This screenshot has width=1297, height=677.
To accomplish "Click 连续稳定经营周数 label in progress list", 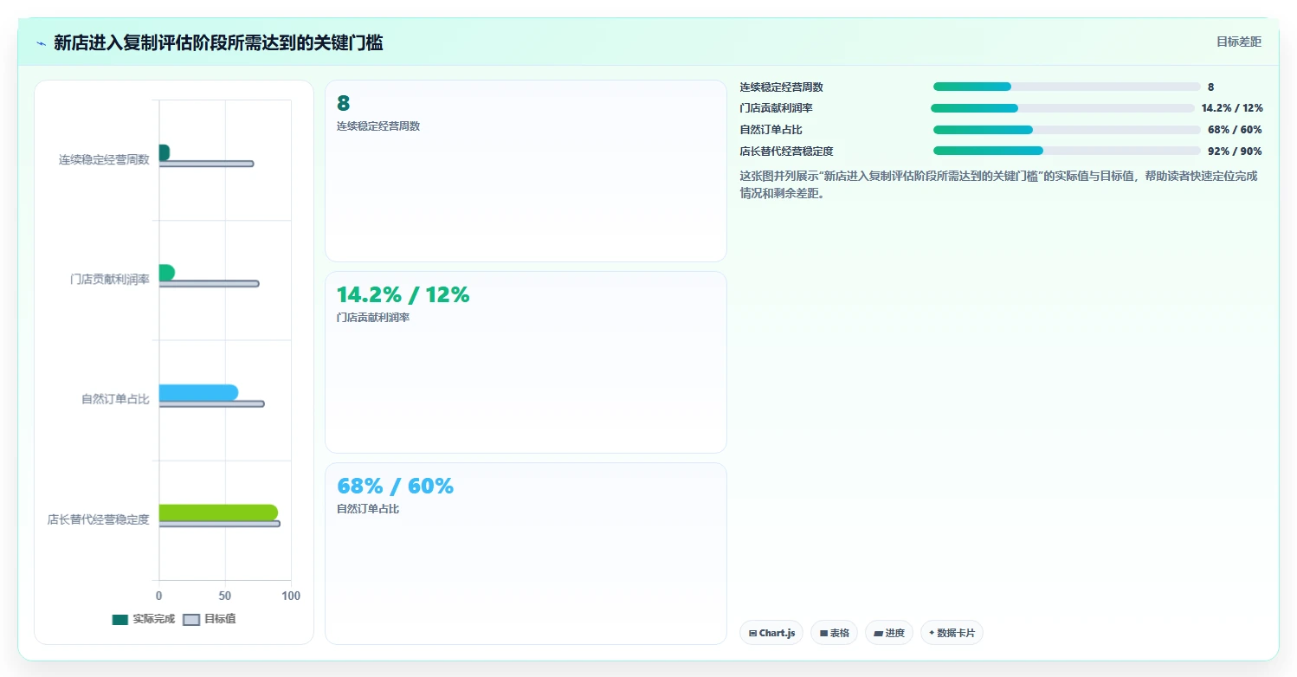I will pyautogui.click(x=781, y=87).
